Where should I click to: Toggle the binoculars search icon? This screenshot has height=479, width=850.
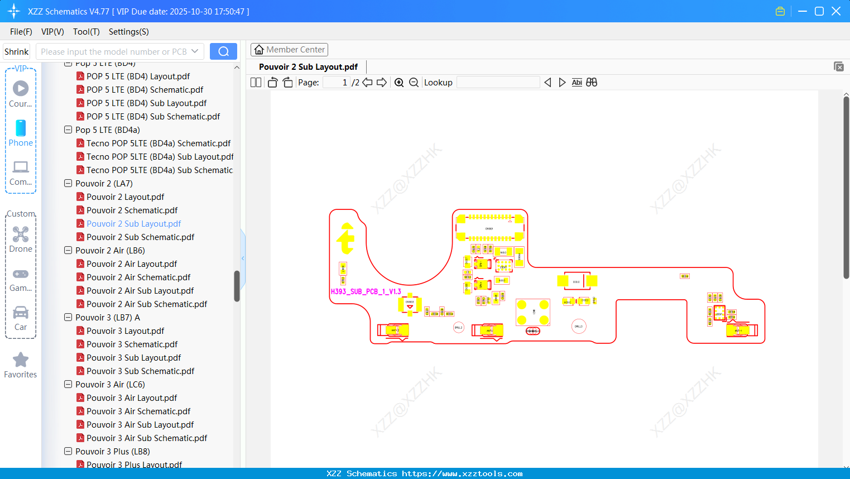point(592,82)
